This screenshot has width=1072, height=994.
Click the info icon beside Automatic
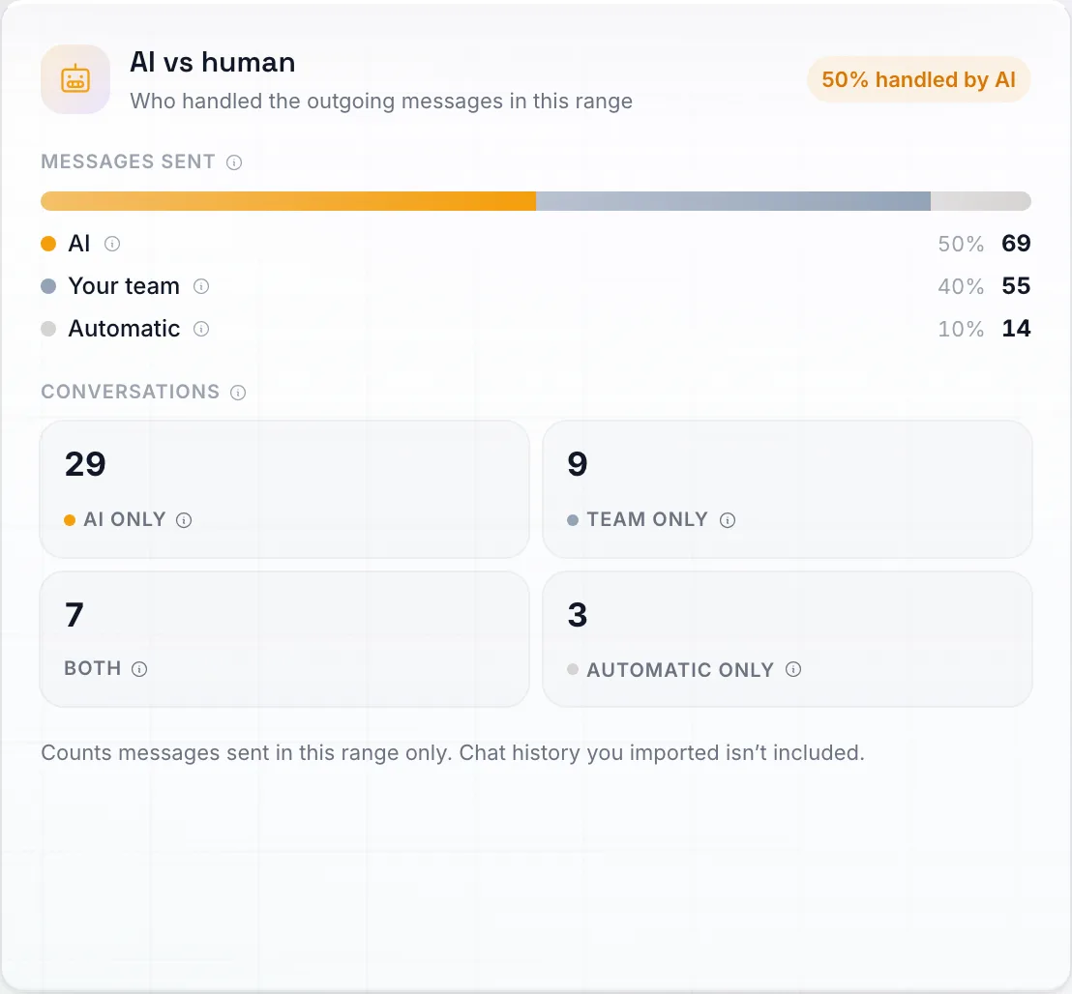pyautogui.click(x=201, y=330)
